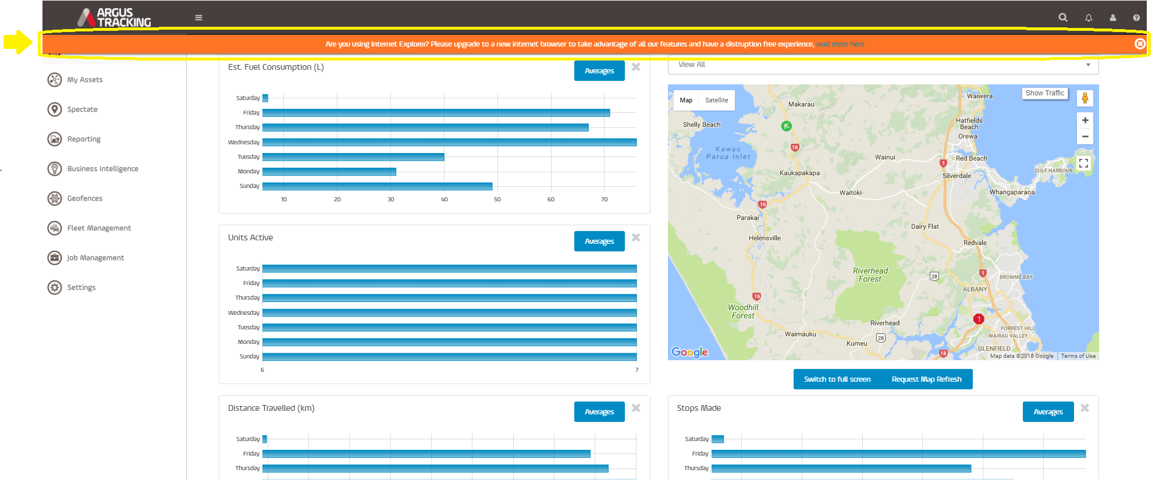Select the red cluster marker labeled 1
This screenshot has width=1152, height=483.
(979, 319)
